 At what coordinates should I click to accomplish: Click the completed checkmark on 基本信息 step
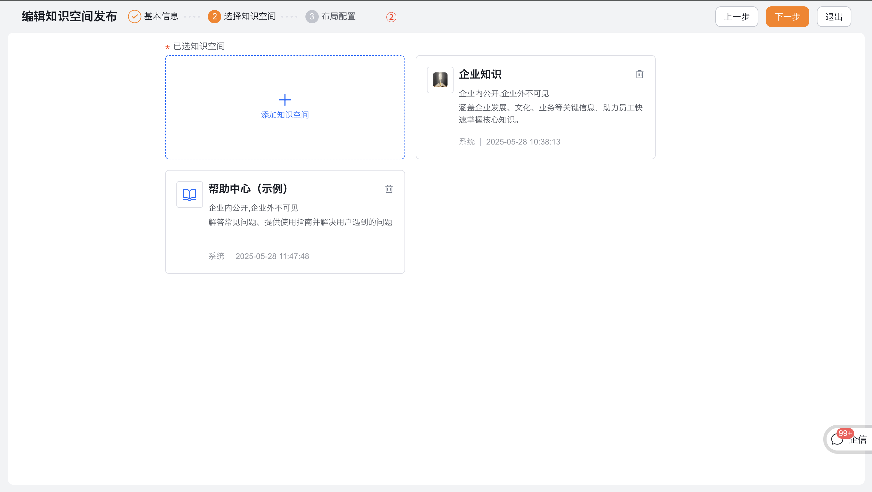coord(135,16)
